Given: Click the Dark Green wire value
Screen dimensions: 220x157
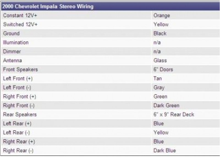Looking at the screenshot, I should 166,105.
